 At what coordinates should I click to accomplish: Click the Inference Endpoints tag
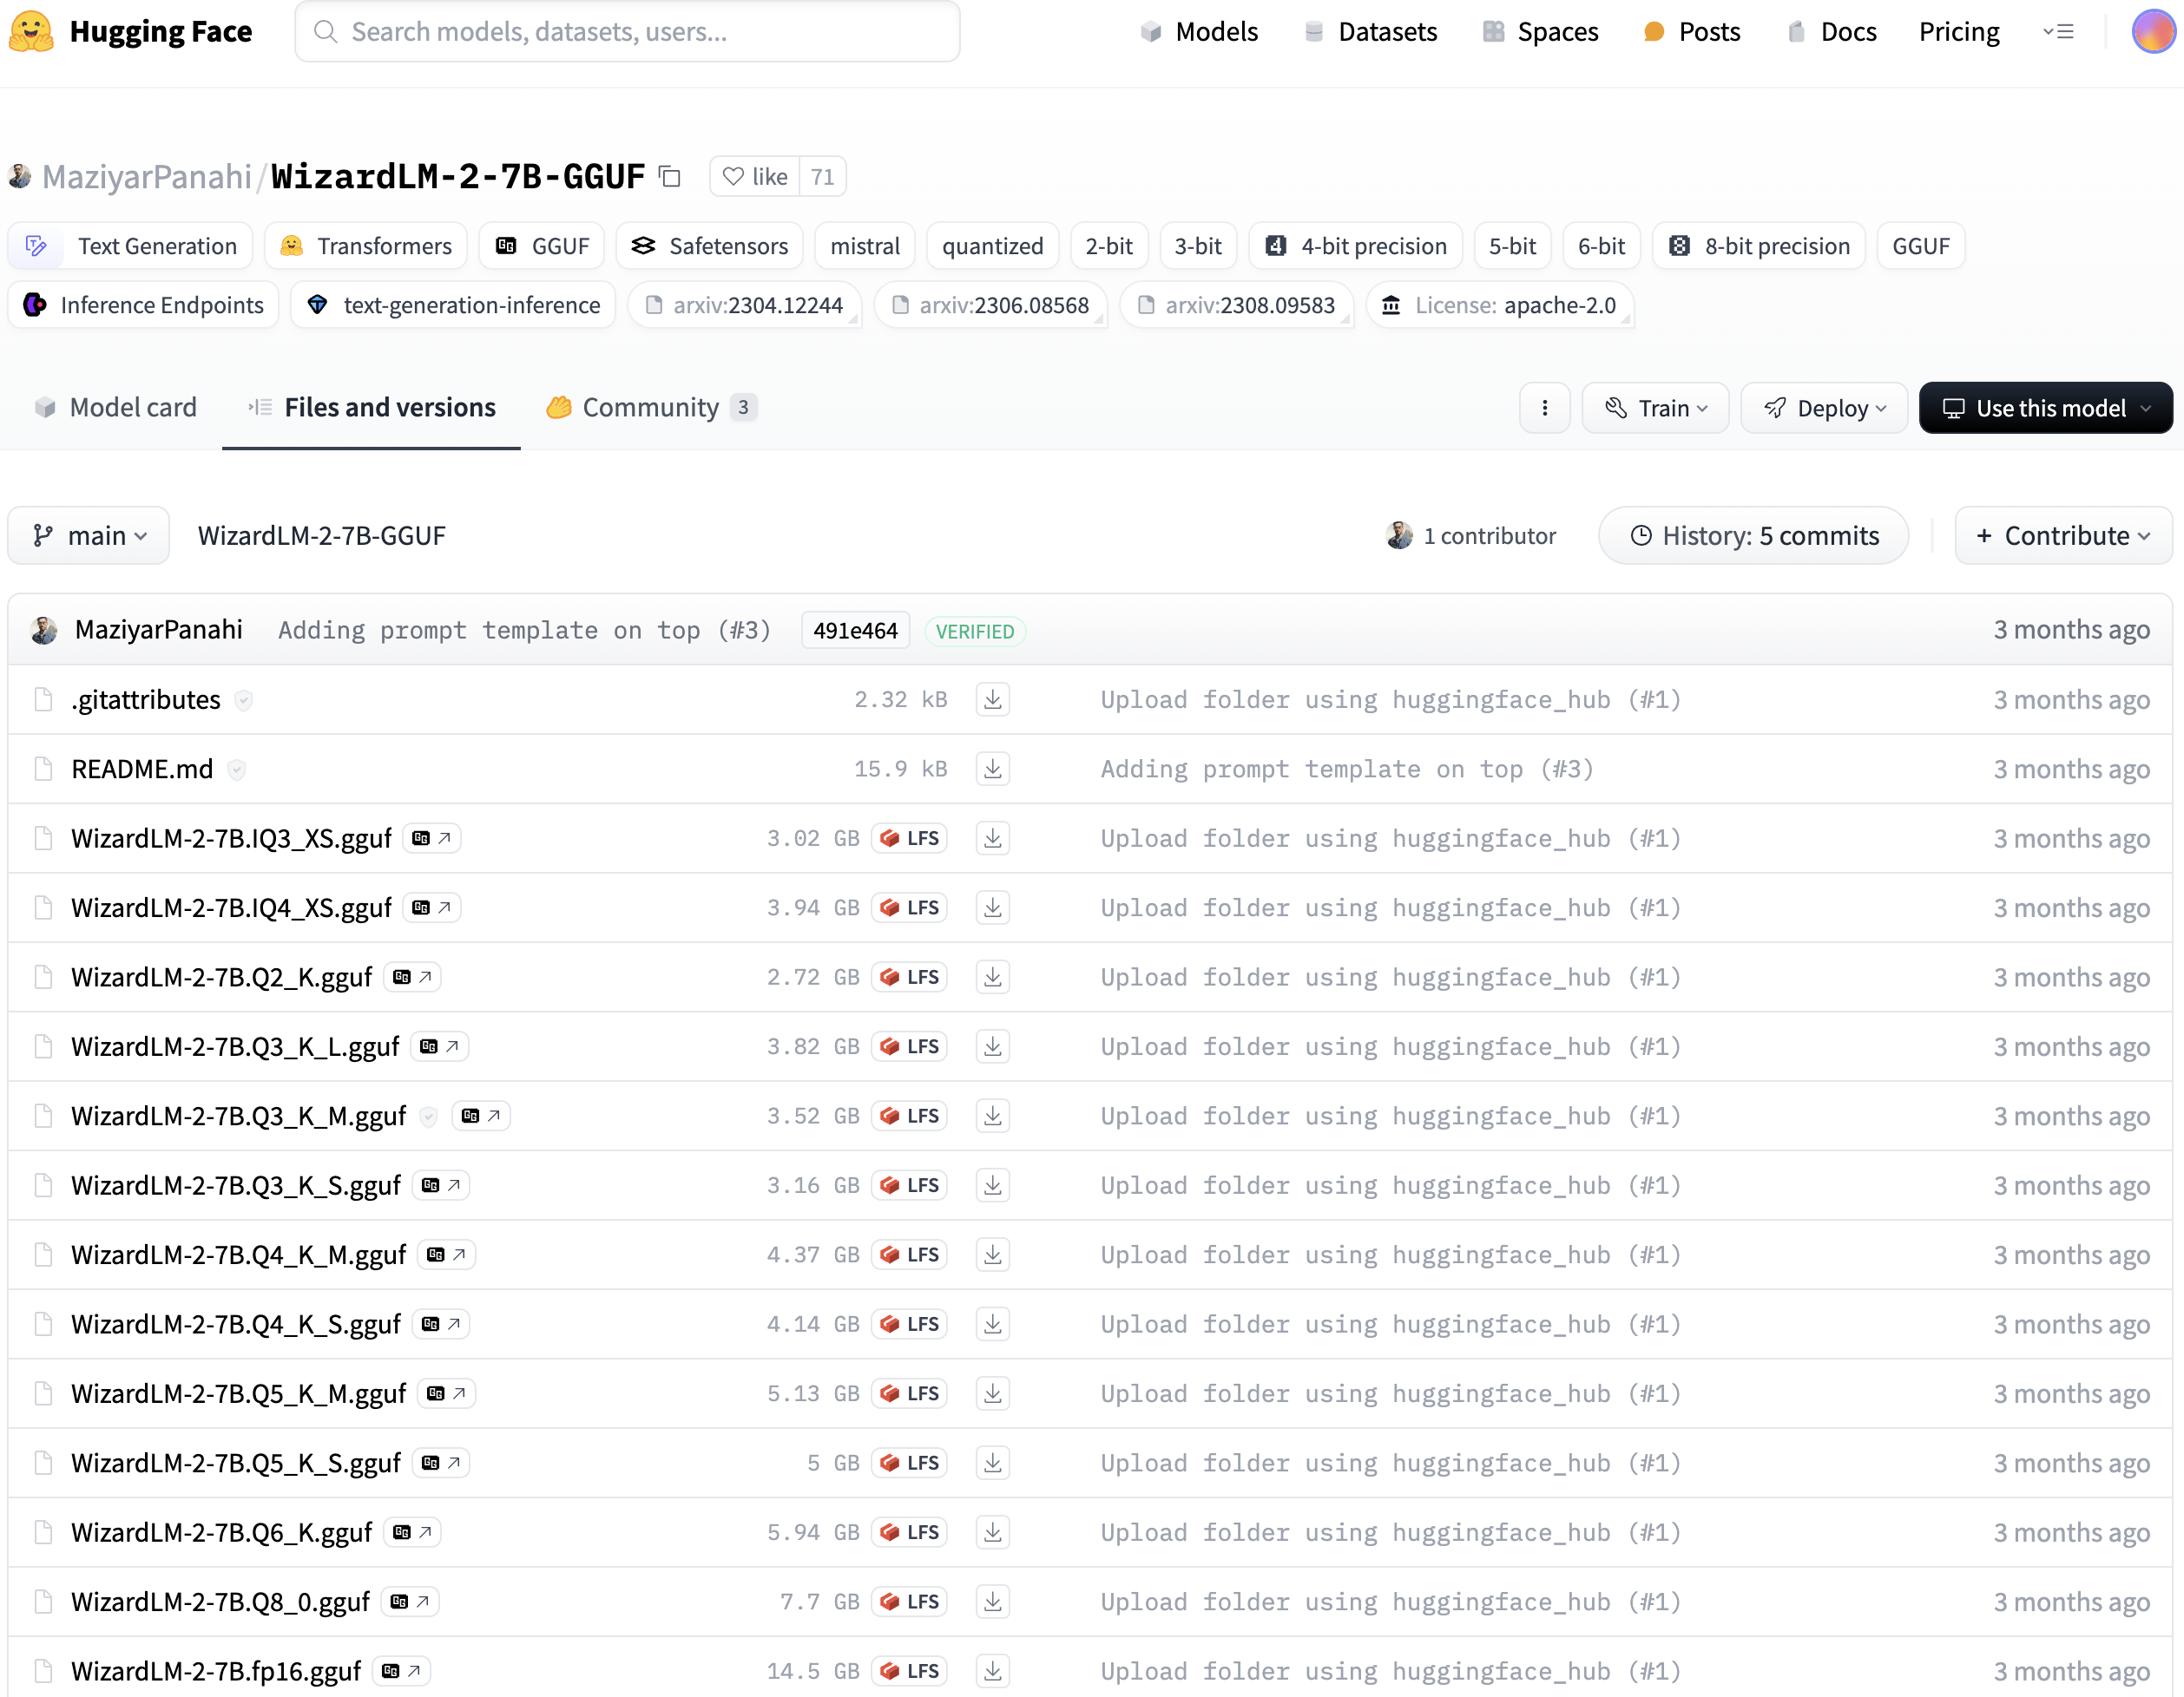[x=143, y=305]
